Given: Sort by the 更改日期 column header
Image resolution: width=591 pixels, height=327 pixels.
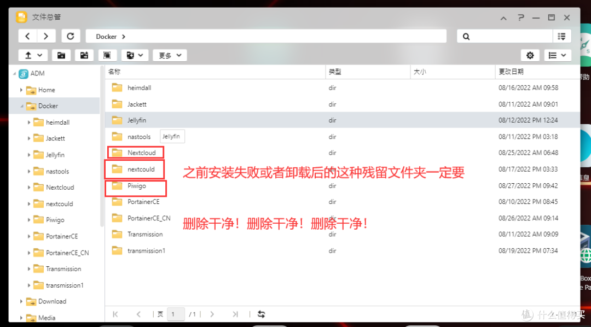Looking at the screenshot, I should click(x=537, y=72).
